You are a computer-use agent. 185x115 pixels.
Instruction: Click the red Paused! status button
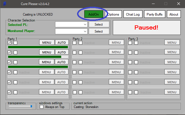pos(147,28)
